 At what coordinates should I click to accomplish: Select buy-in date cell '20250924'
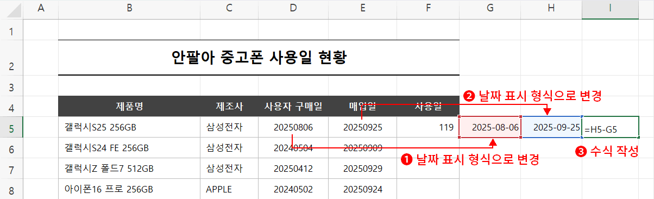coord(362,189)
